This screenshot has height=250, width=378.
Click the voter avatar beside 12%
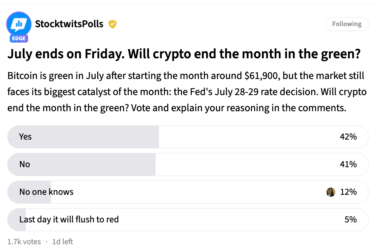[x=331, y=192]
